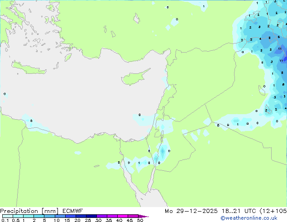Click the island of Crete on the map

(x=29, y=69)
